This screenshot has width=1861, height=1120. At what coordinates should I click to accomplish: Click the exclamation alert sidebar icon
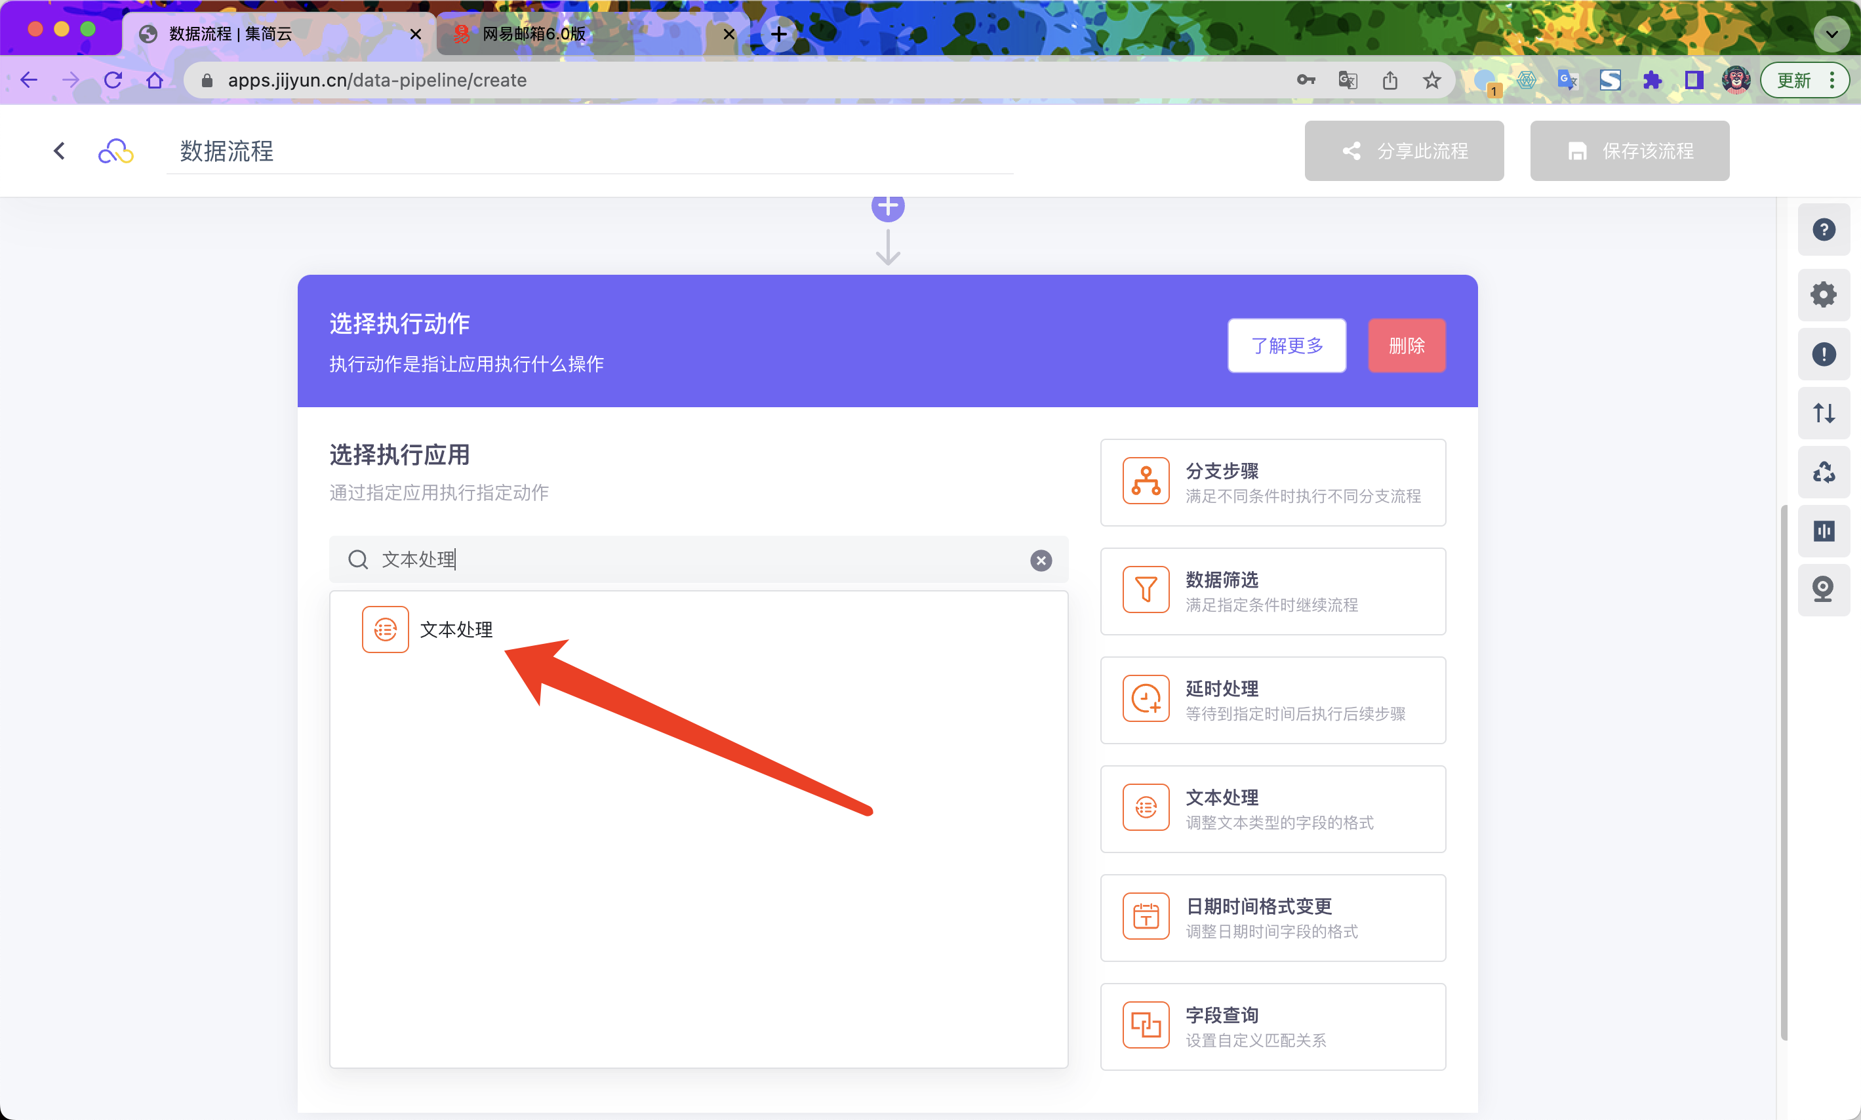click(1823, 354)
